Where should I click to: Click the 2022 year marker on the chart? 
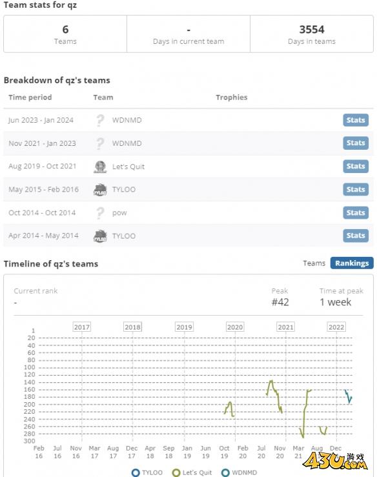click(x=336, y=327)
